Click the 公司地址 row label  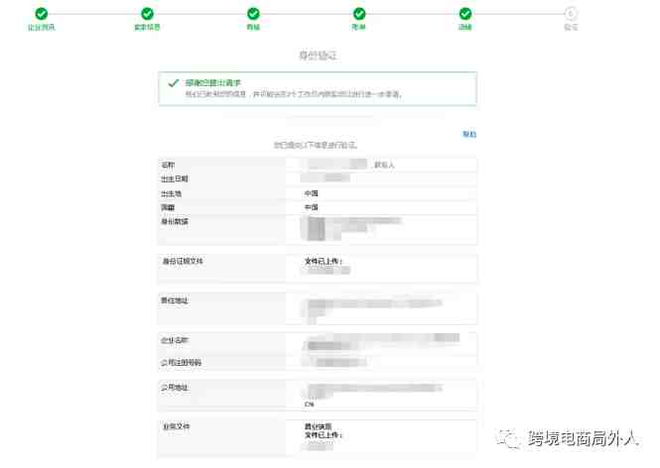coord(175,388)
